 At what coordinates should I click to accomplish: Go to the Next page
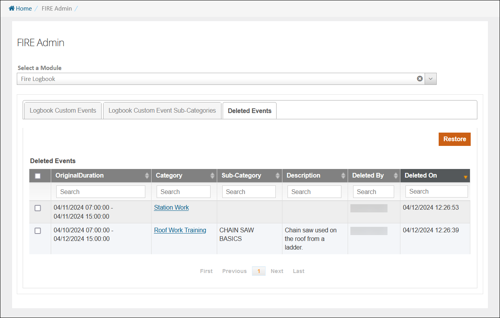(277, 271)
